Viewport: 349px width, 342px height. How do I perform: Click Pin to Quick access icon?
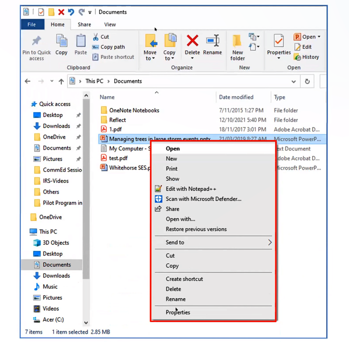point(36,41)
